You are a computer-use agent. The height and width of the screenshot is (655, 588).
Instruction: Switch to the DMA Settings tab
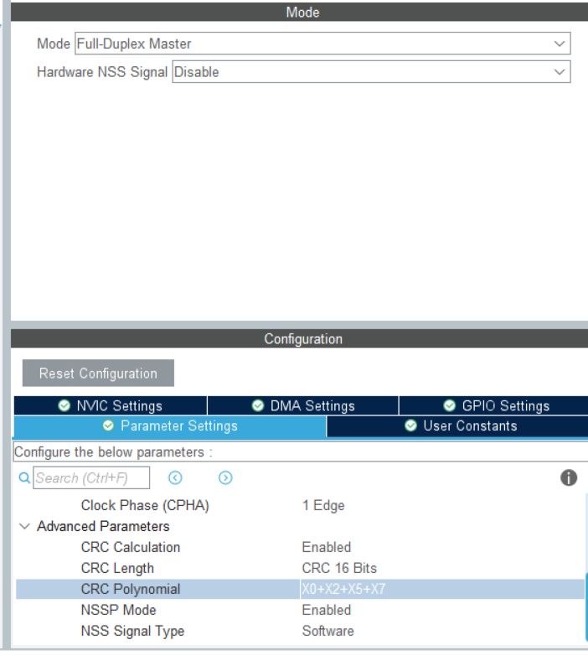coord(303,405)
